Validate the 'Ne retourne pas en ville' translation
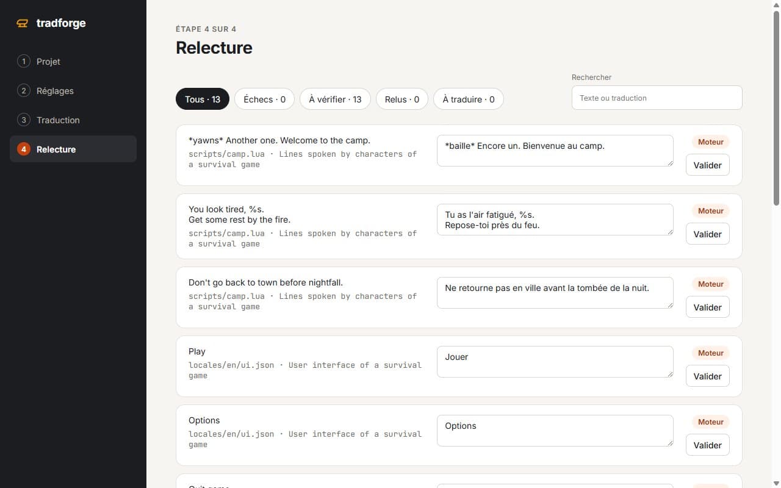781x488 pixels. pos(708,307)
